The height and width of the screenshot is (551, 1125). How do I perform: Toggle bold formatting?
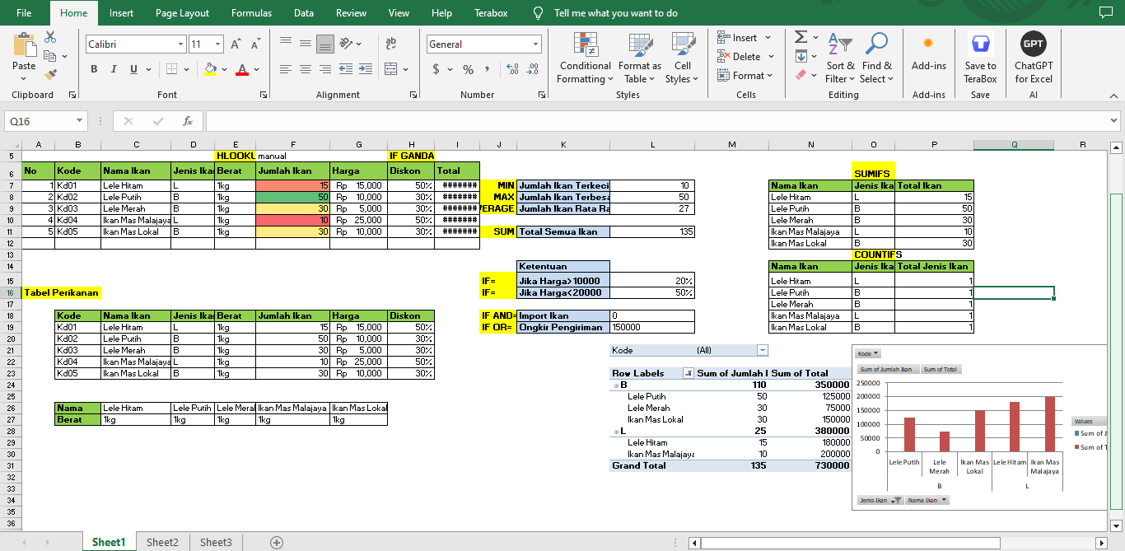click(x=93, y=69)
